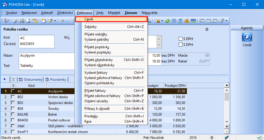Tick the second S DPH checkbox
The height and width of the screenshot is (140, 264).
[x=181, y=45]
